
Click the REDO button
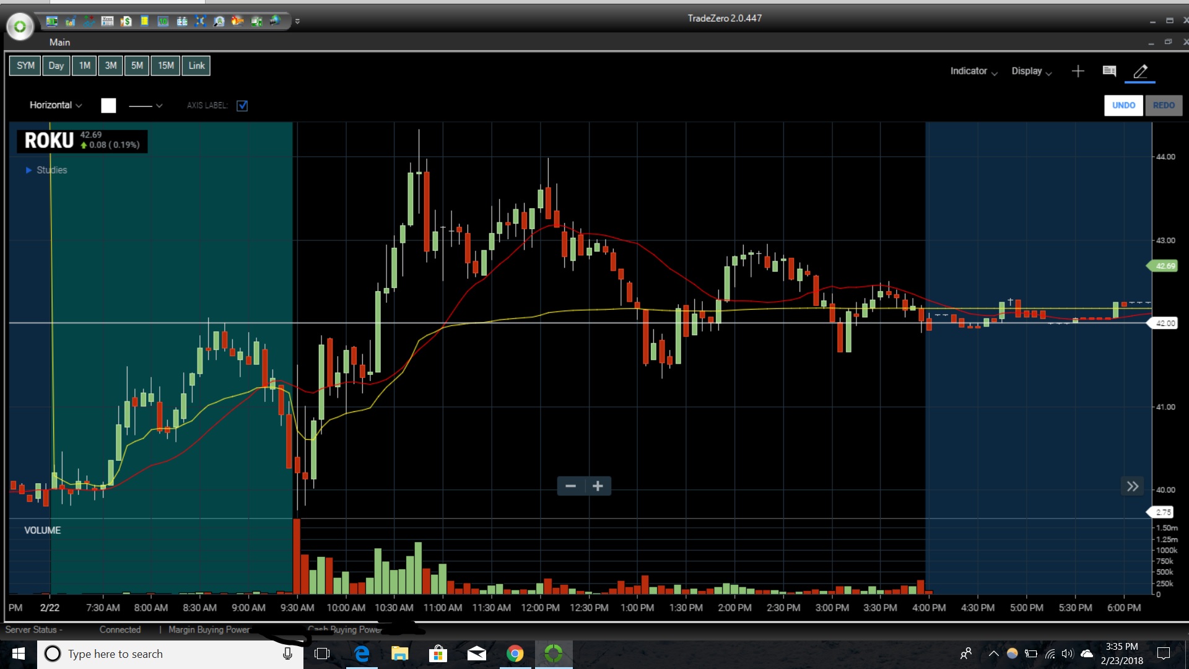click(1164, 105)
